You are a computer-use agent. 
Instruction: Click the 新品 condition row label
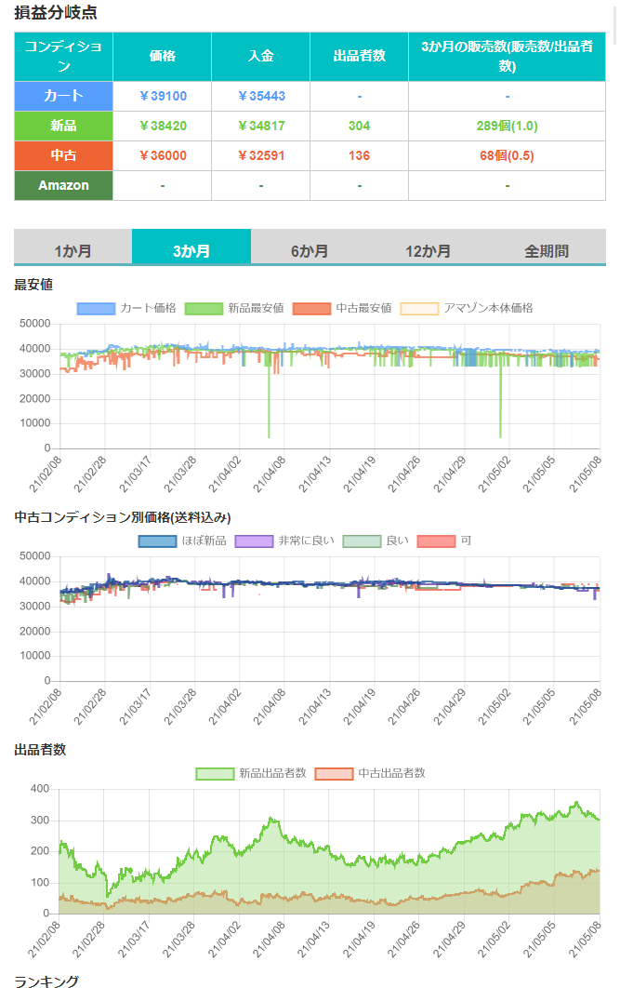(63, 126)
